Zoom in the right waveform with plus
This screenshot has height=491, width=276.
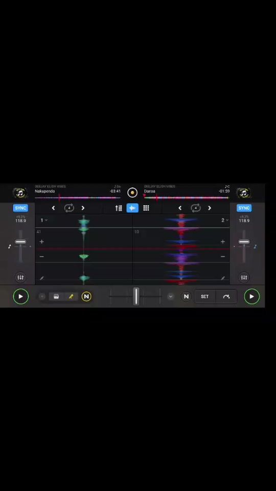point(223,242)
